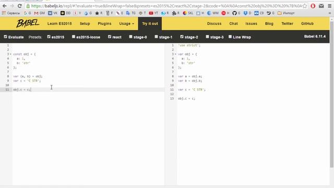334x188 pixels.
Task: Open the C9 bookmark
Action: tap(259, 13)
